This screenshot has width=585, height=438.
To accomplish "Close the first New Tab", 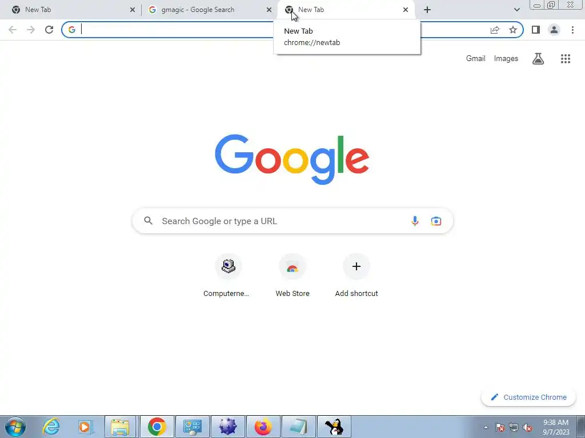I will click(133, 10).
